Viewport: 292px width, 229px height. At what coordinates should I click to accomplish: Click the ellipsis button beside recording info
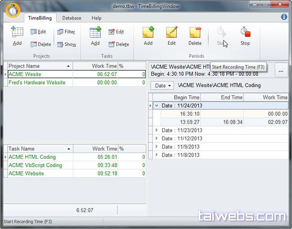click(x=281, y=71)
